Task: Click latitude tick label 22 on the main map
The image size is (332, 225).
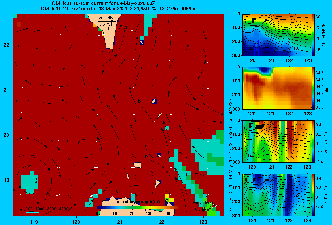Action: (7, 45)
